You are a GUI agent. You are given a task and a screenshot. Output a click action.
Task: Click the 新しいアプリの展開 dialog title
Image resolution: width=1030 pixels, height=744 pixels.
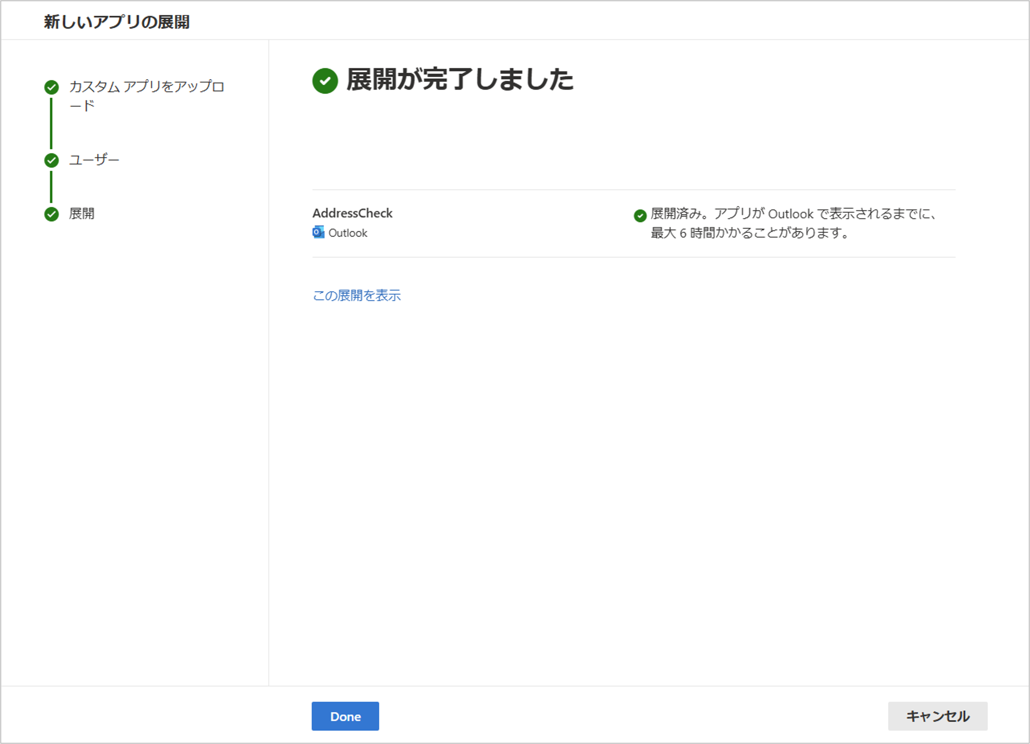tap(117, 22)
